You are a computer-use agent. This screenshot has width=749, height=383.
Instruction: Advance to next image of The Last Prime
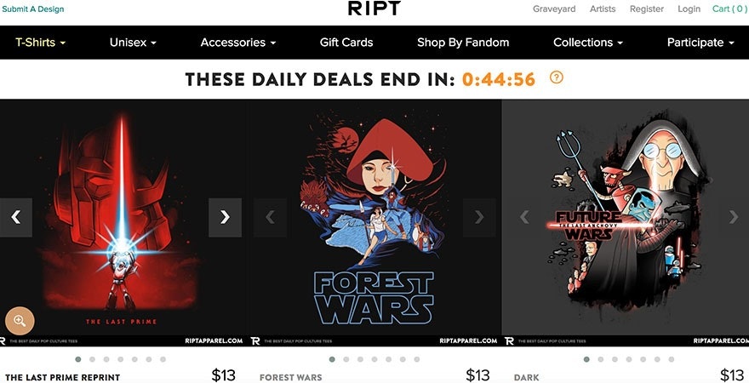(225, 217)
